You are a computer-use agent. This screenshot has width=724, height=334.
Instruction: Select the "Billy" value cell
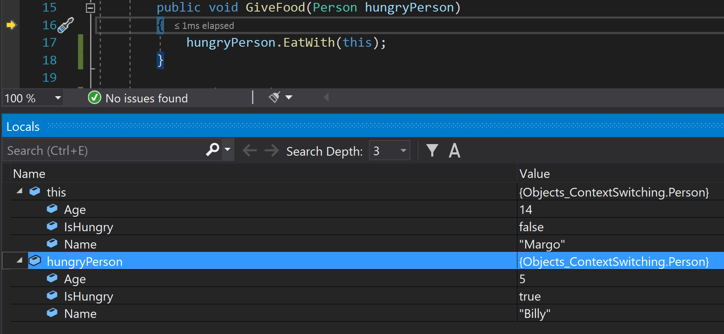[535, 314]
